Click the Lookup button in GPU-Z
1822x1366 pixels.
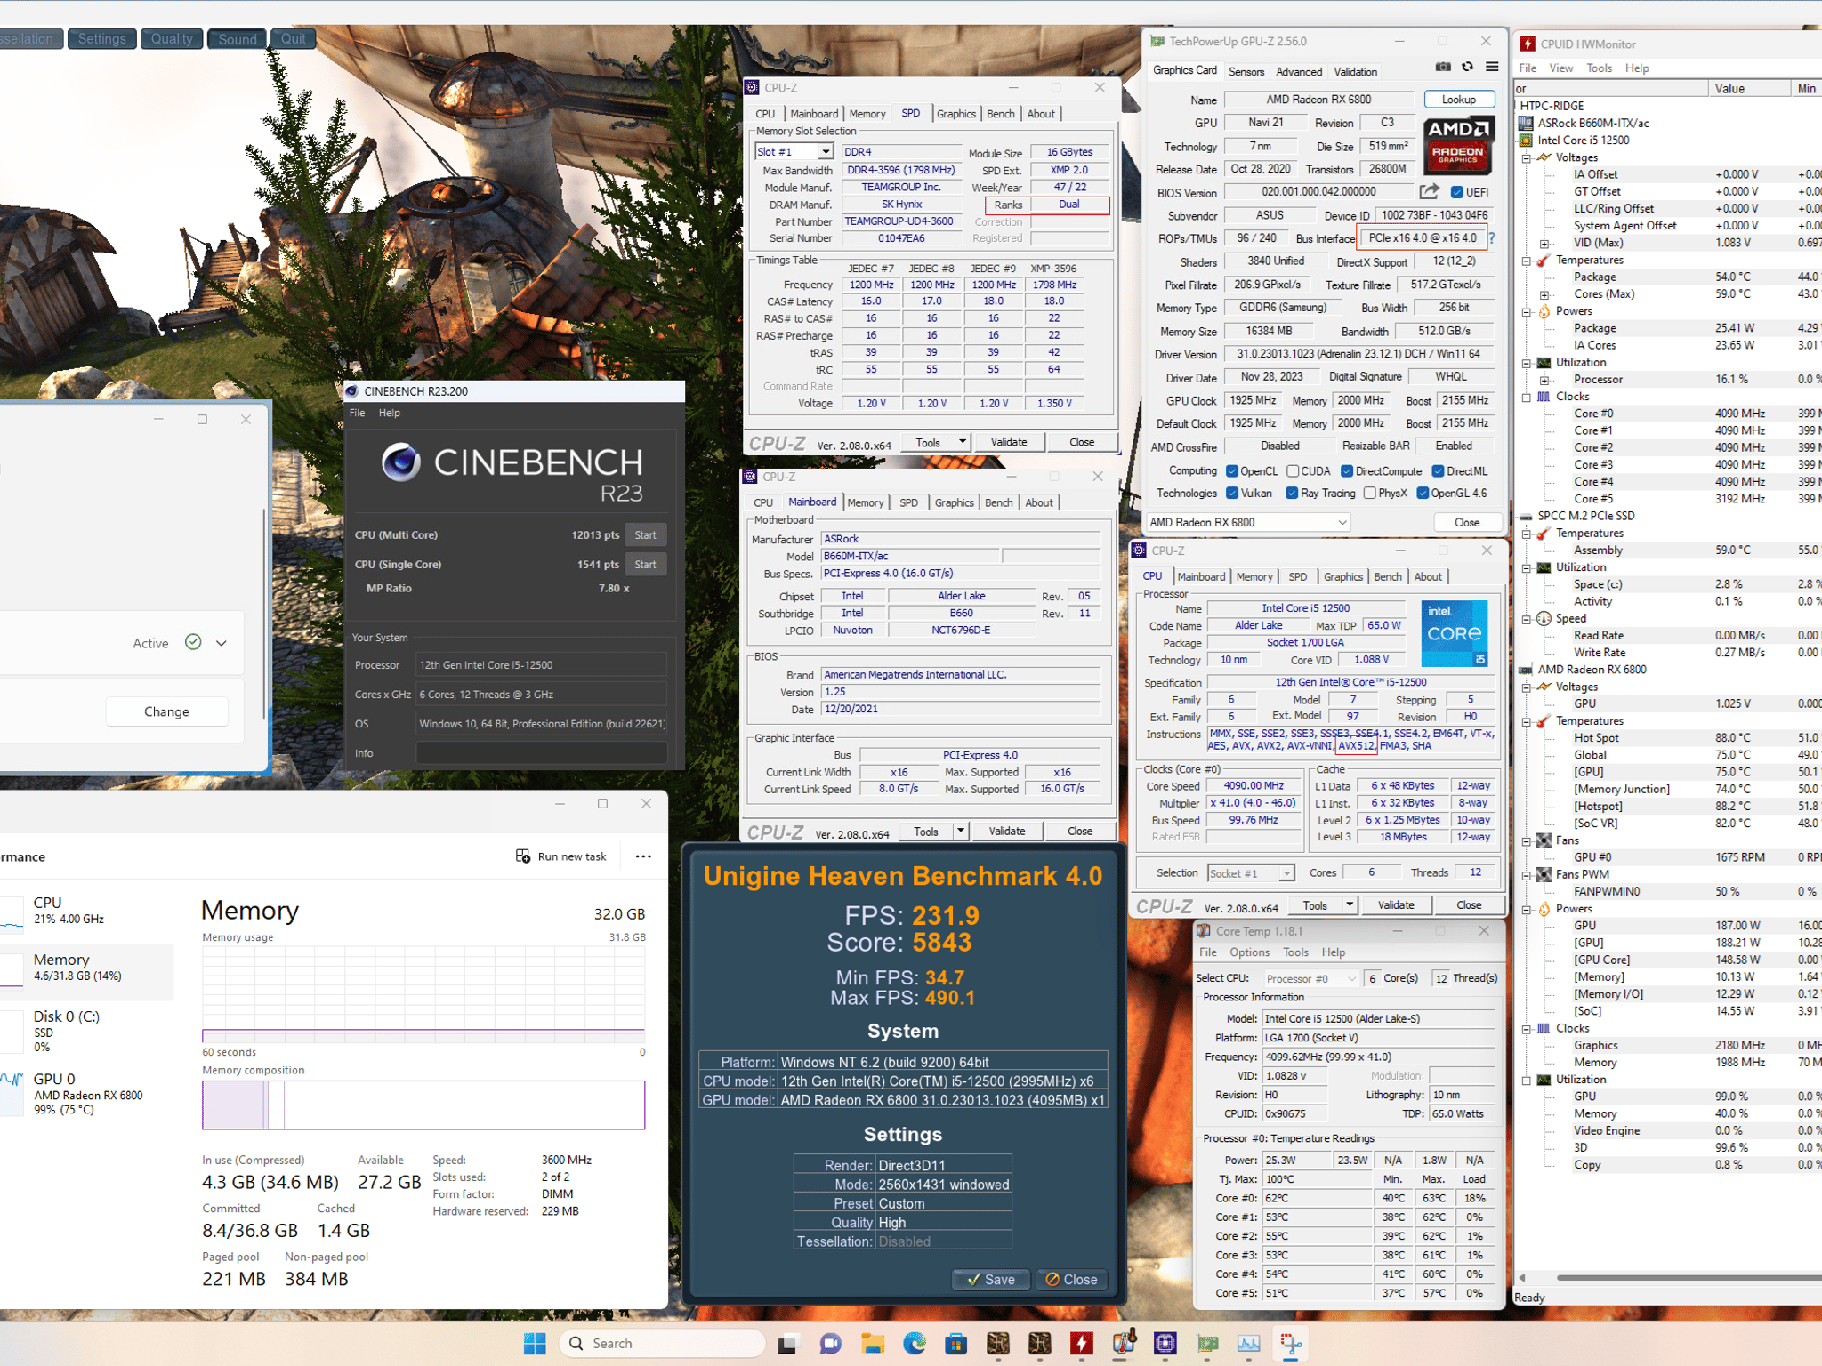click(x=1458, y=100)
